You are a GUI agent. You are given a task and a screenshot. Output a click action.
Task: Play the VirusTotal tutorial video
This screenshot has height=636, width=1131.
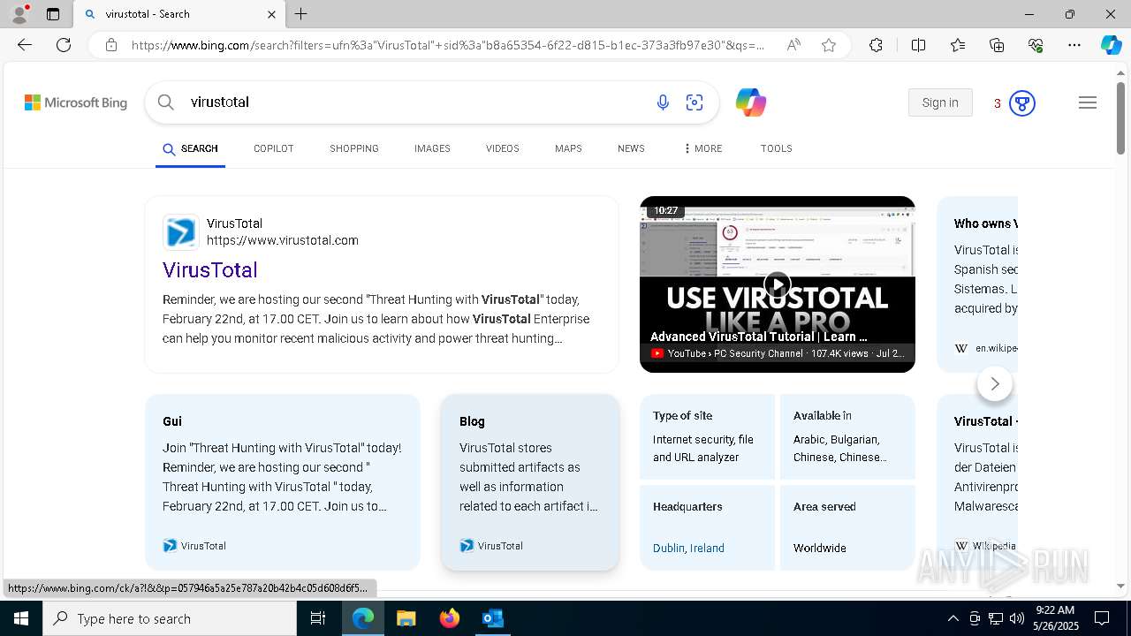point(777,284)
